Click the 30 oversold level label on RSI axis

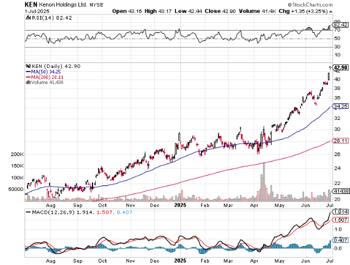[337, 47]
